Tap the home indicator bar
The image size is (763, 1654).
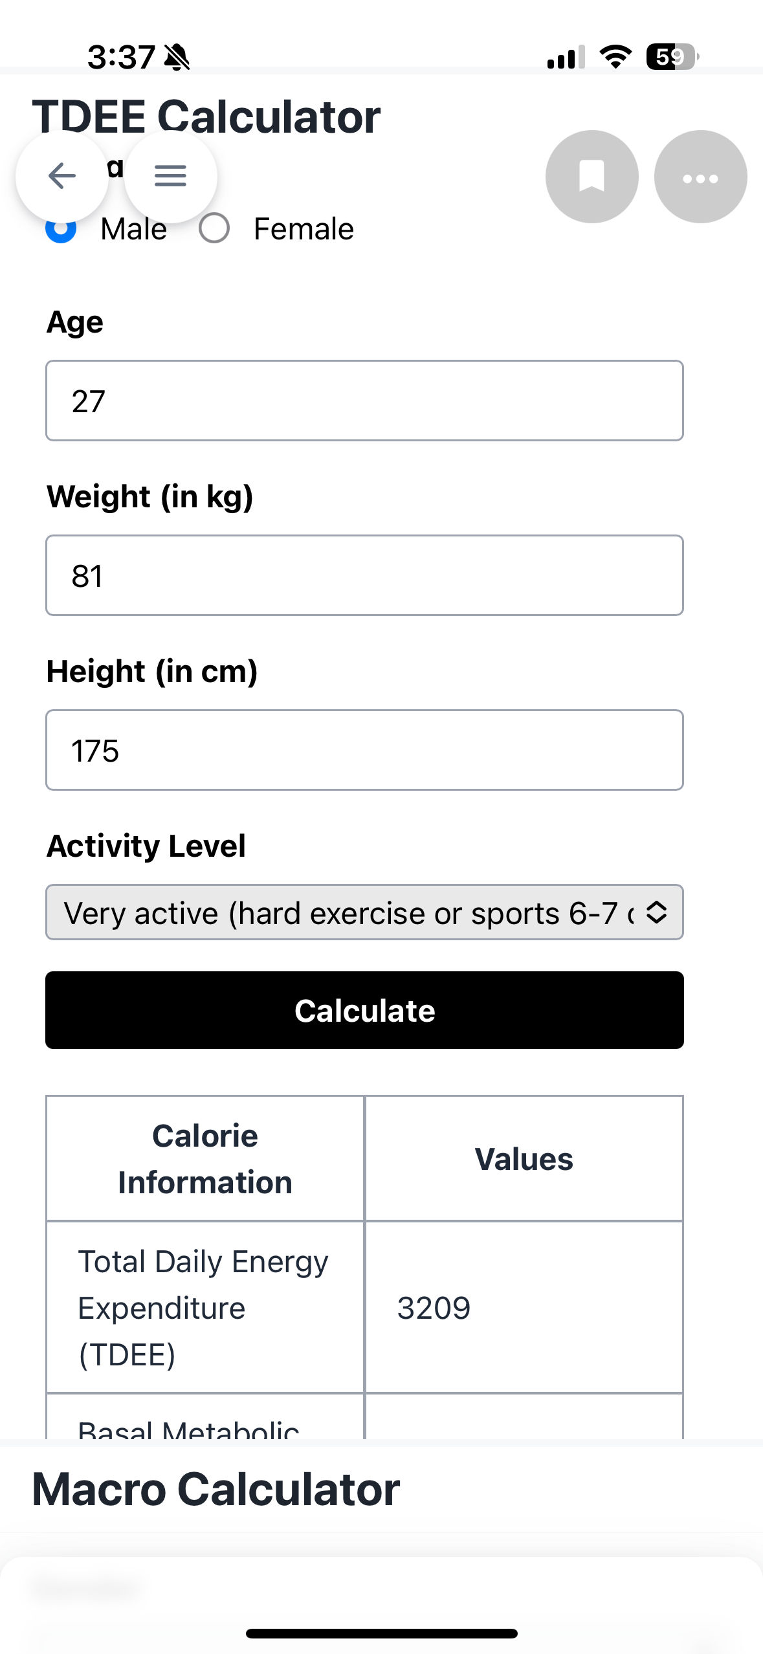(381, 1633)
